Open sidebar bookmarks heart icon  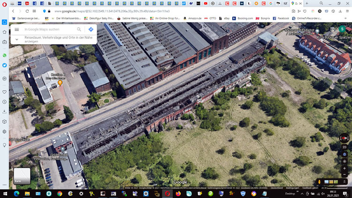pos(5,92)
